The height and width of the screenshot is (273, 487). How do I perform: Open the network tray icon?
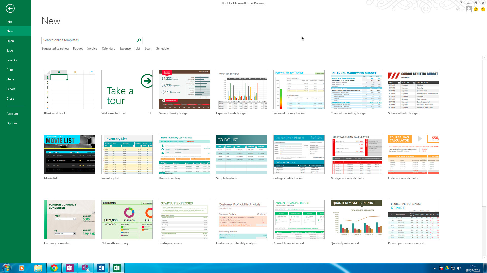tap(453, 268)
